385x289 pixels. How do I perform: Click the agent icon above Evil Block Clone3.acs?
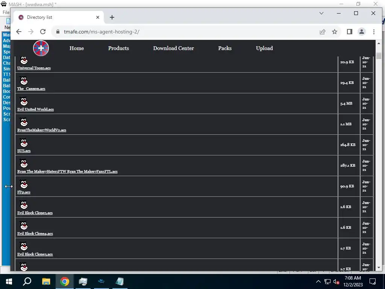[24, 246]
